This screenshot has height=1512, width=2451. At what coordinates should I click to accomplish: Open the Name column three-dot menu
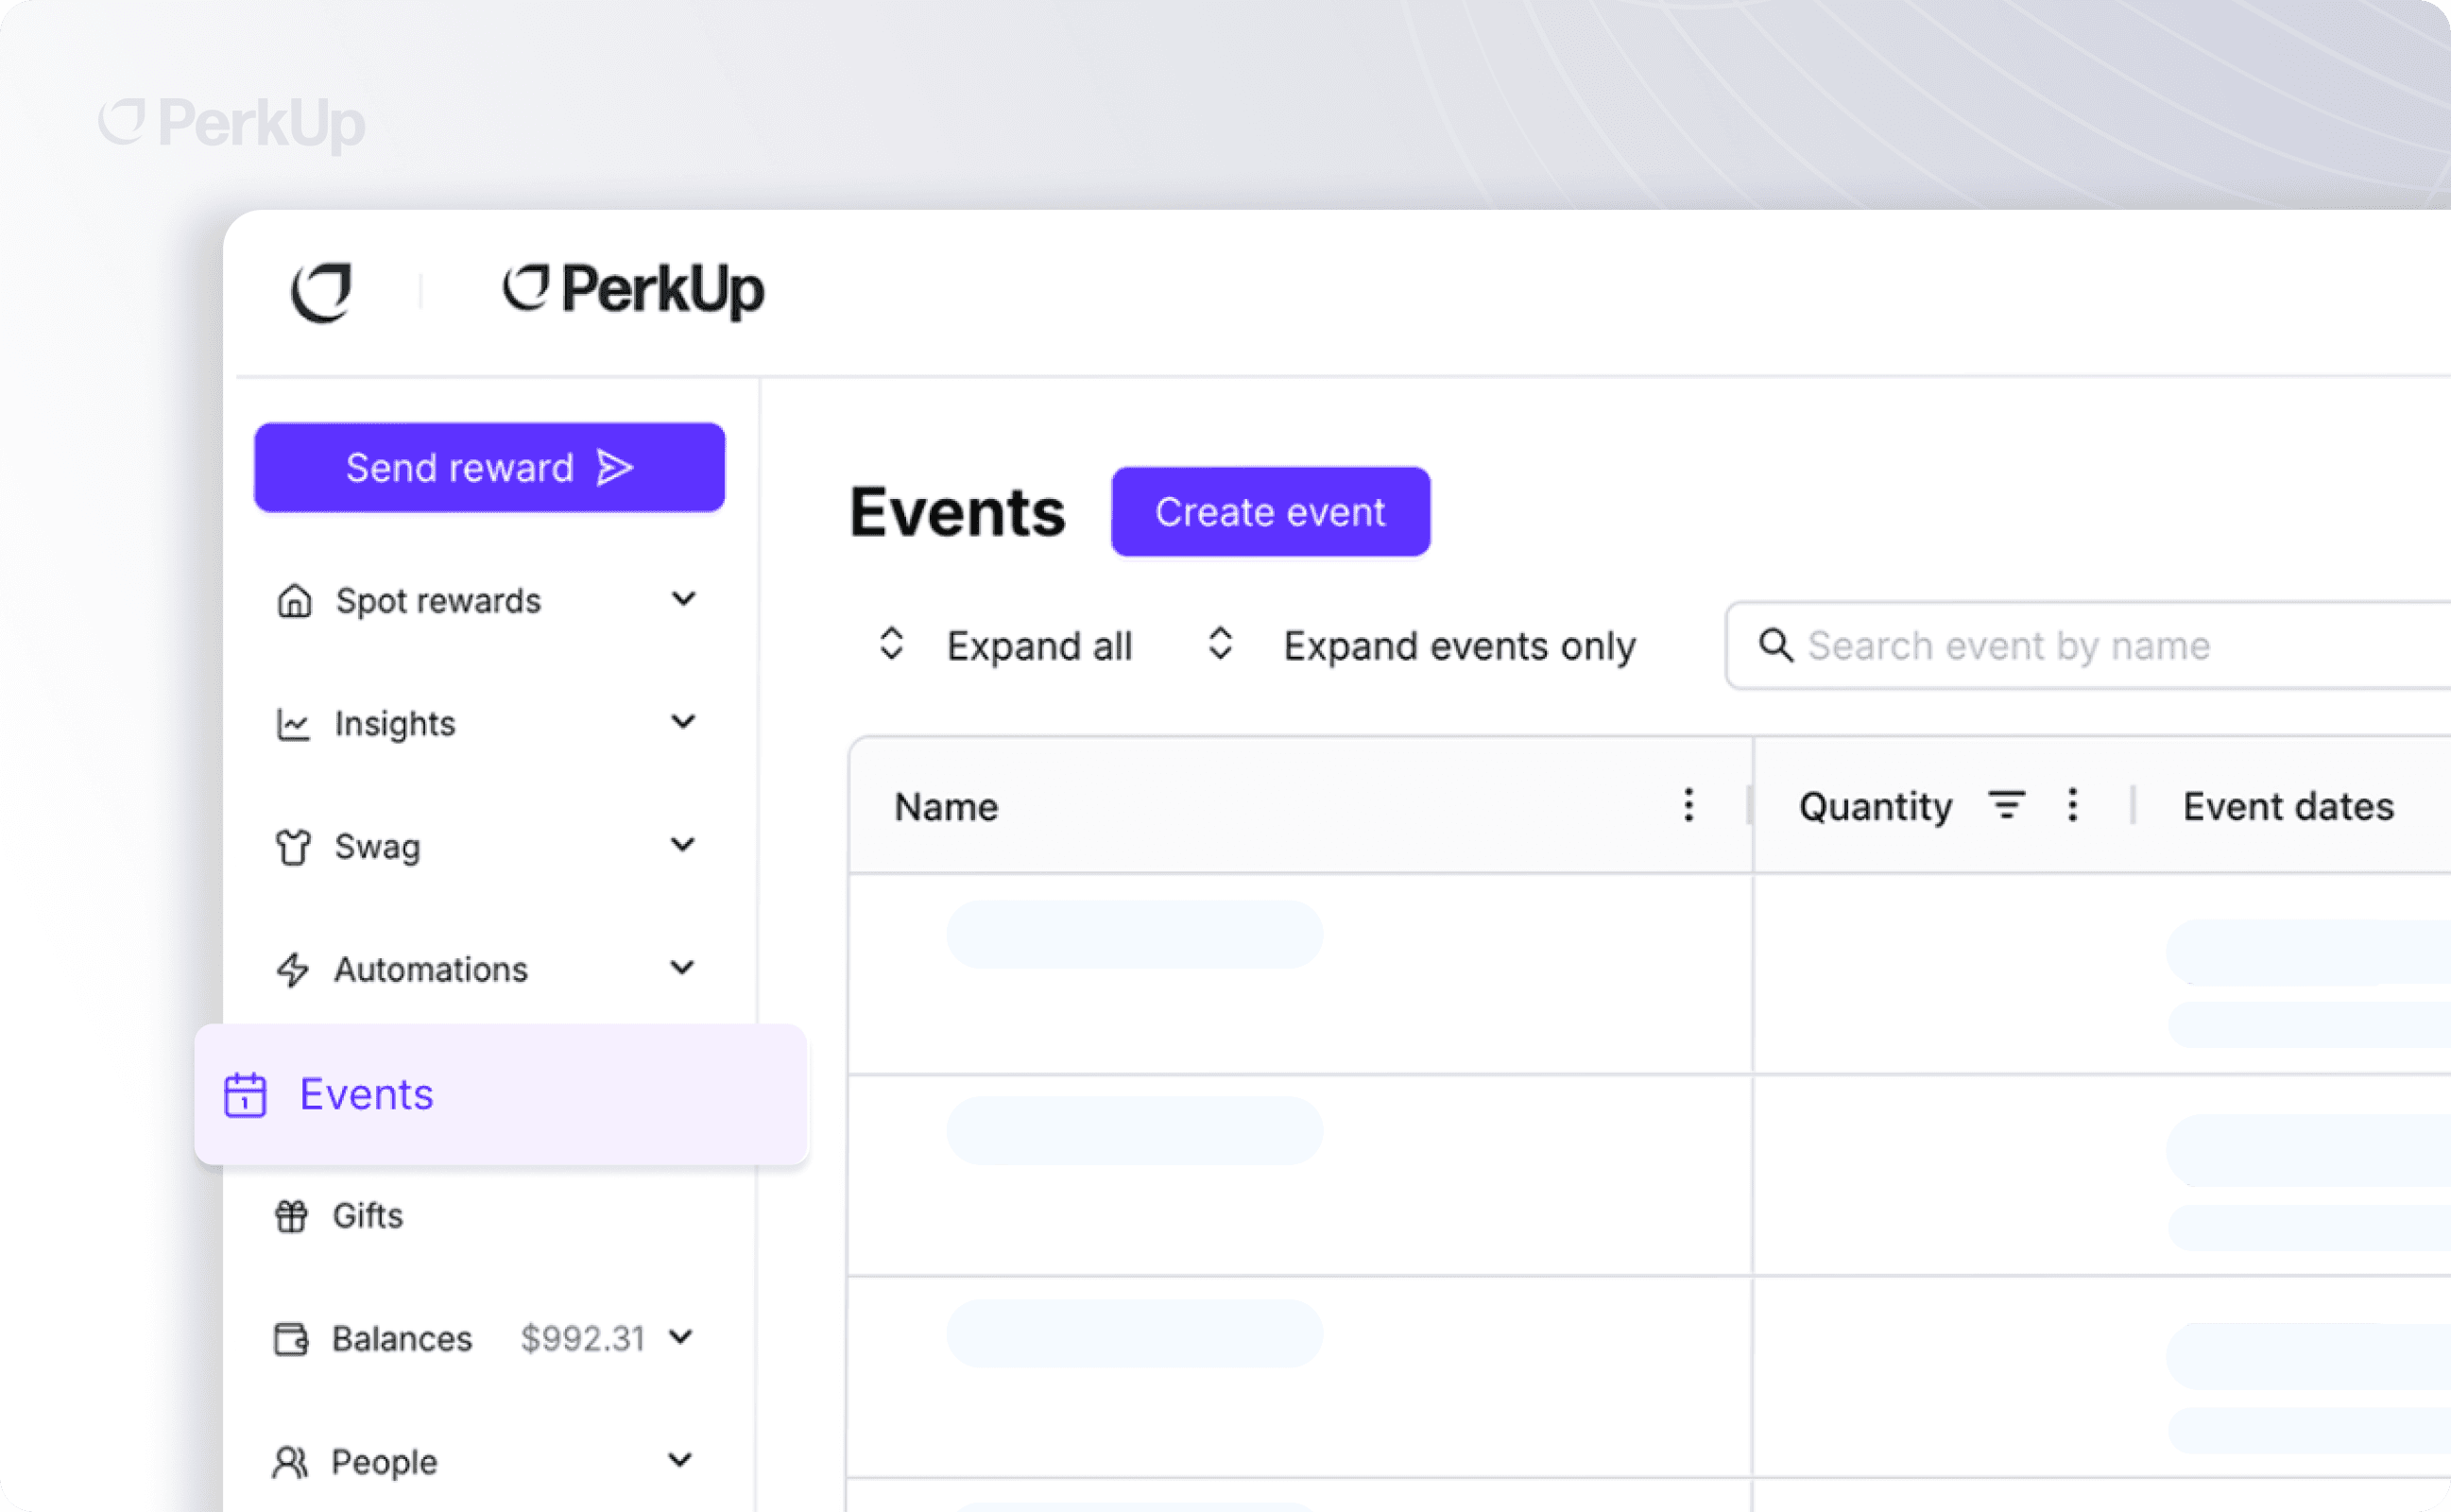pos(1688,805)
